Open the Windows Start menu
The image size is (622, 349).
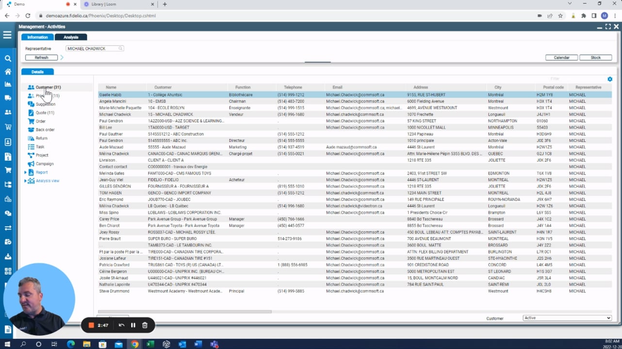pos(7,344)
